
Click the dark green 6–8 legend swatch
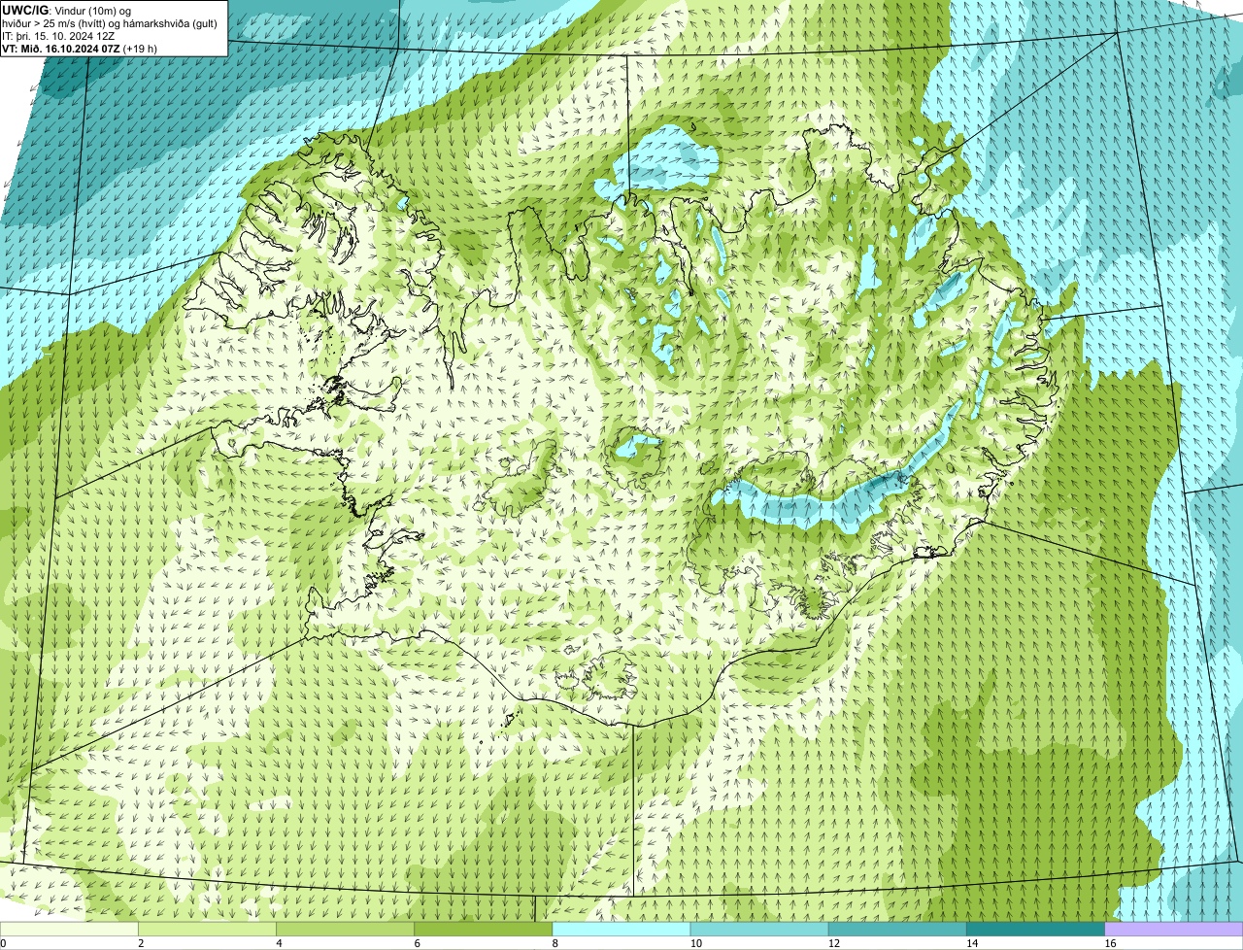point(483,930)
